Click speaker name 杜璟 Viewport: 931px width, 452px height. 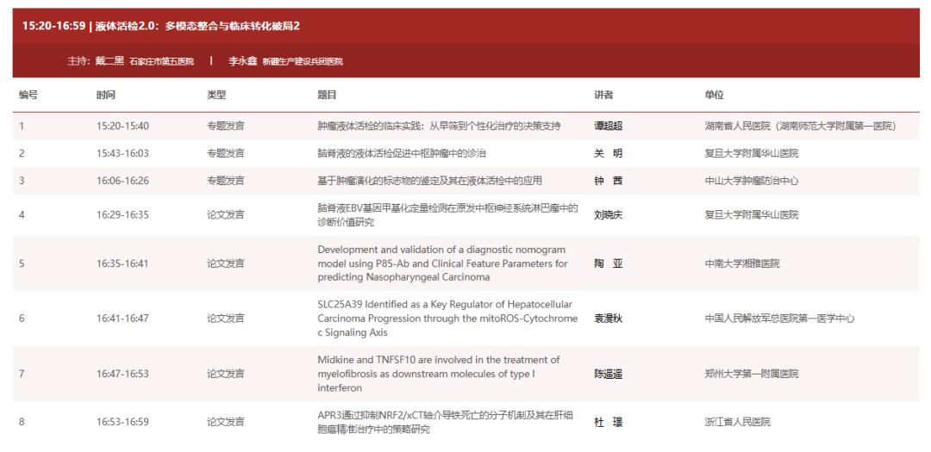(x=609, y=423)
